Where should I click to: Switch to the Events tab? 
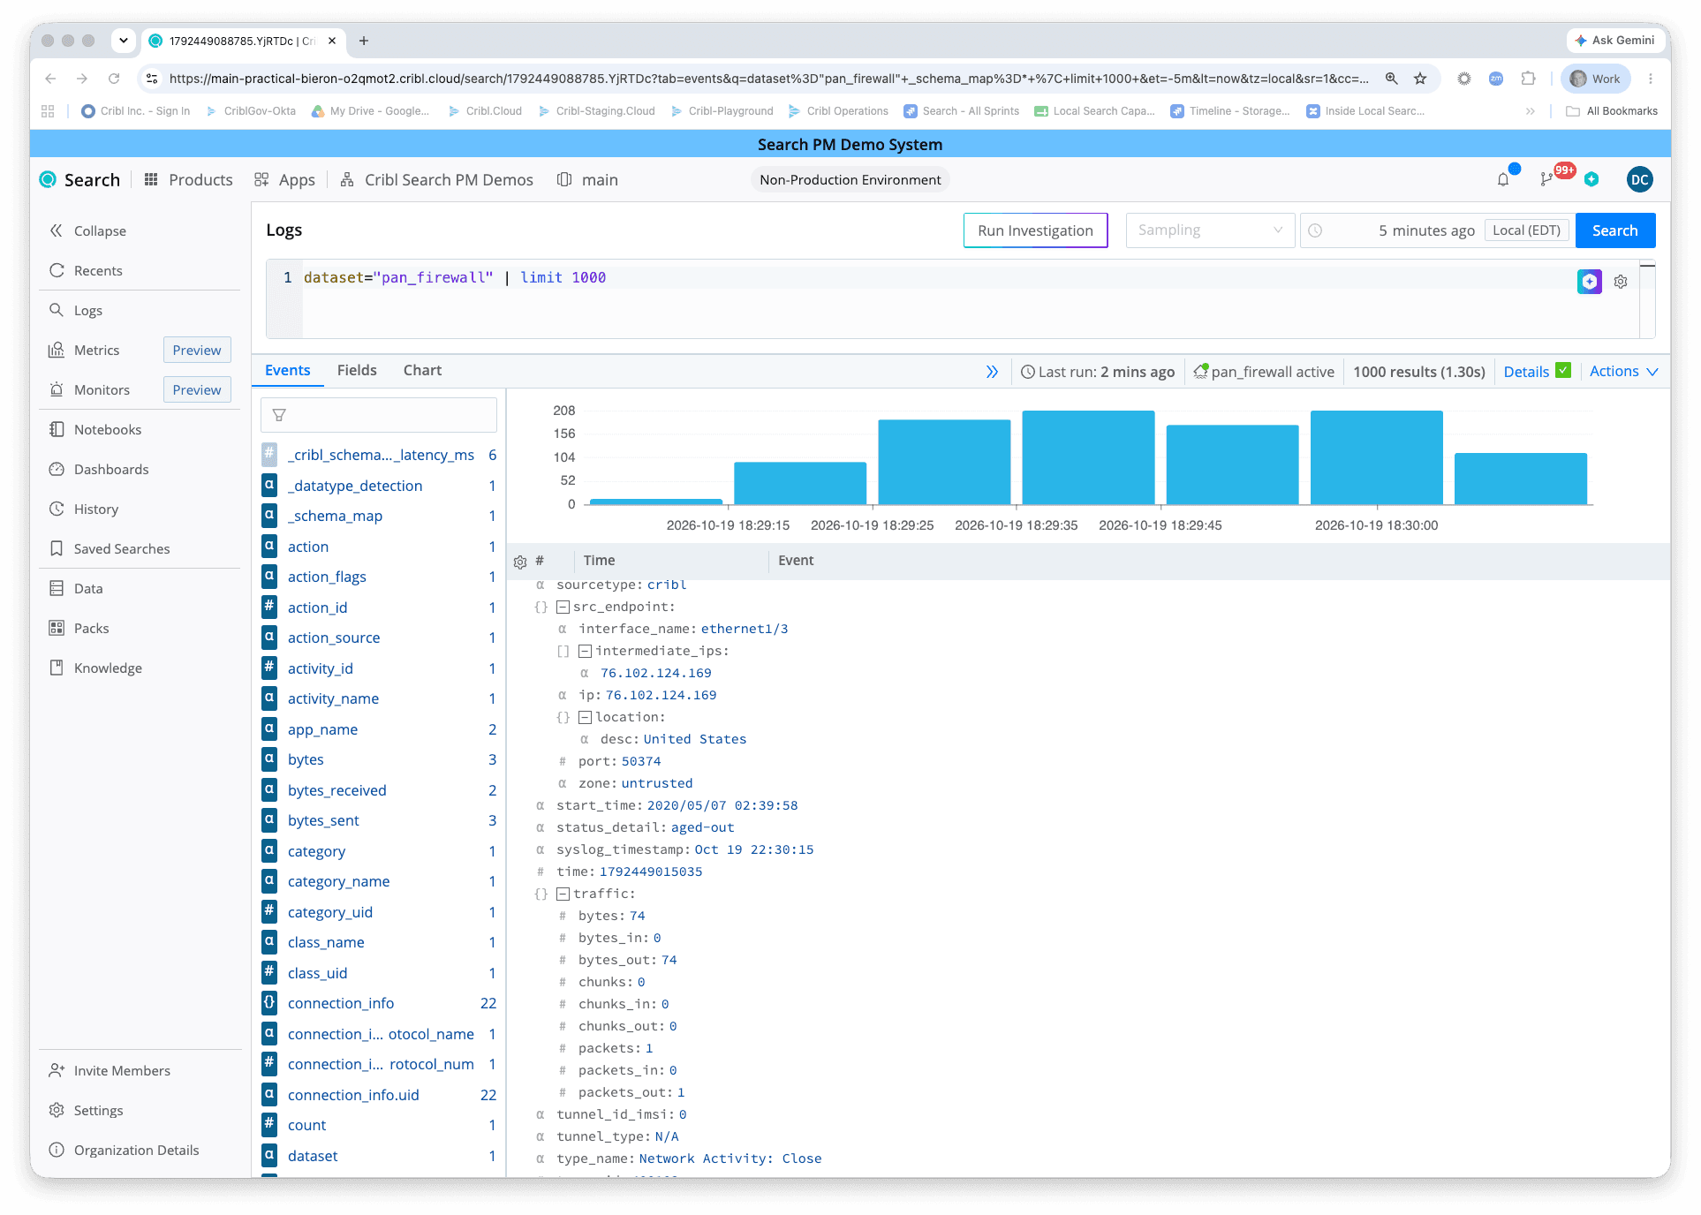[288, 370]
